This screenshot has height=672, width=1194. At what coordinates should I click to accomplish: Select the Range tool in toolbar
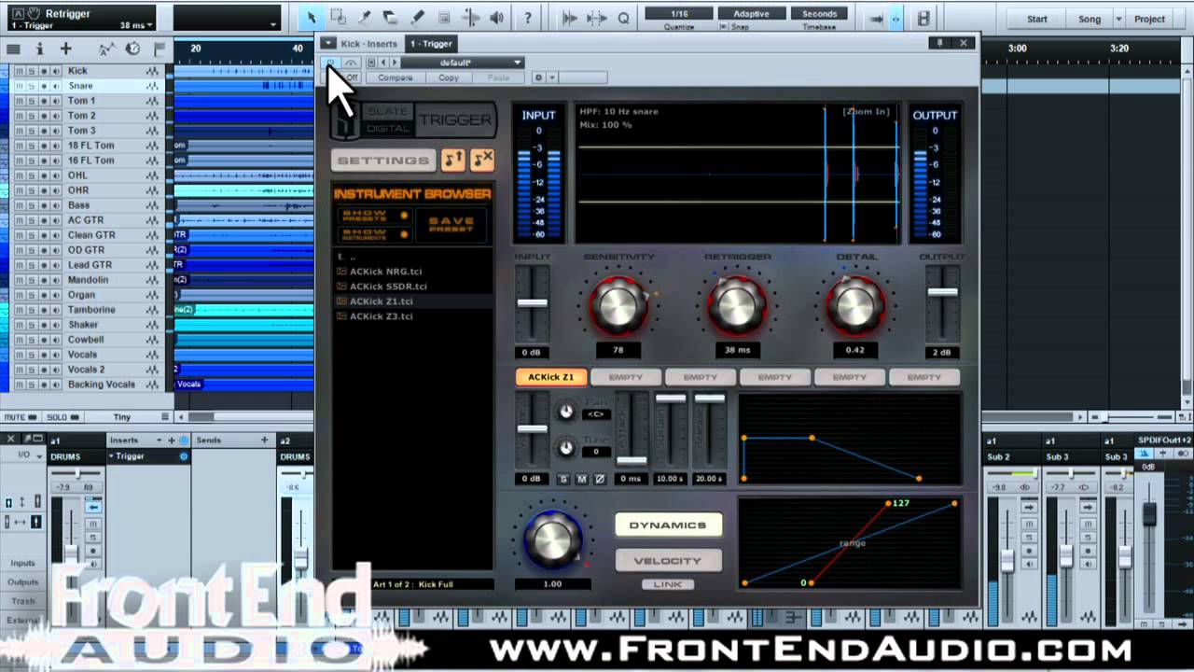[338, 18]
